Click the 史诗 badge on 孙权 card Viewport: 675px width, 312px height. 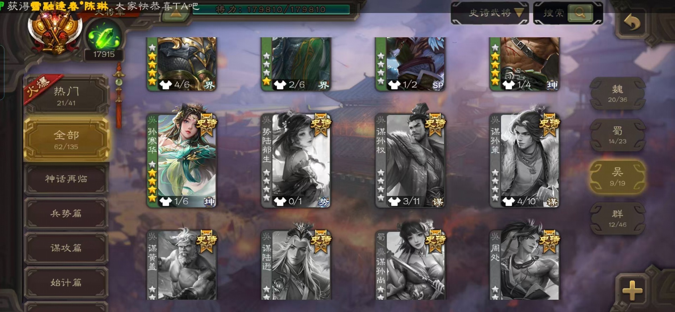435,125
